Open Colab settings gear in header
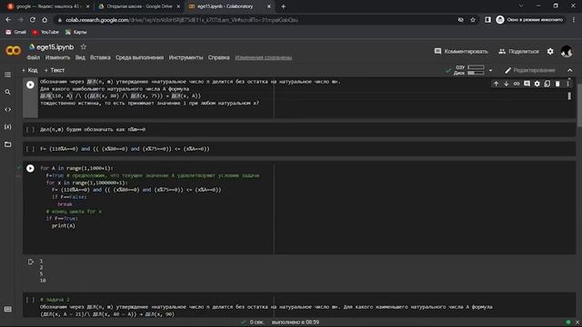 tap(550, 52)
